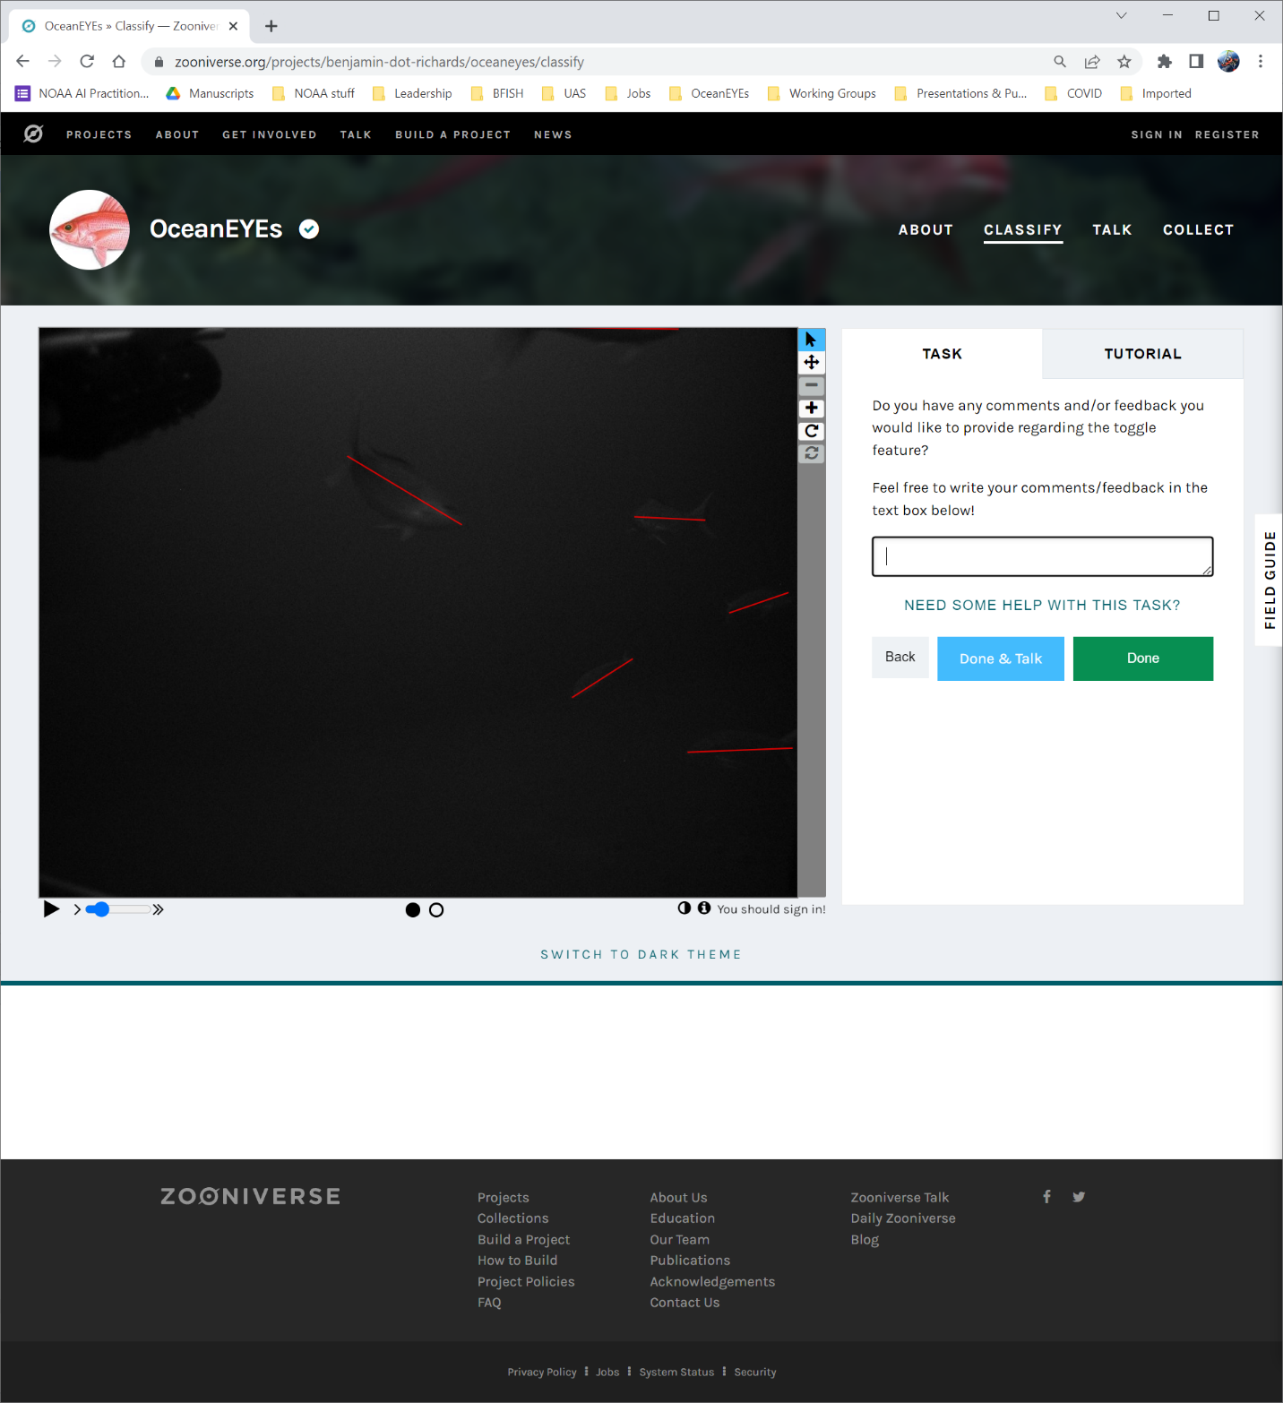
Task: Open the Field Guide side tab
Action: coord(1270,580)
